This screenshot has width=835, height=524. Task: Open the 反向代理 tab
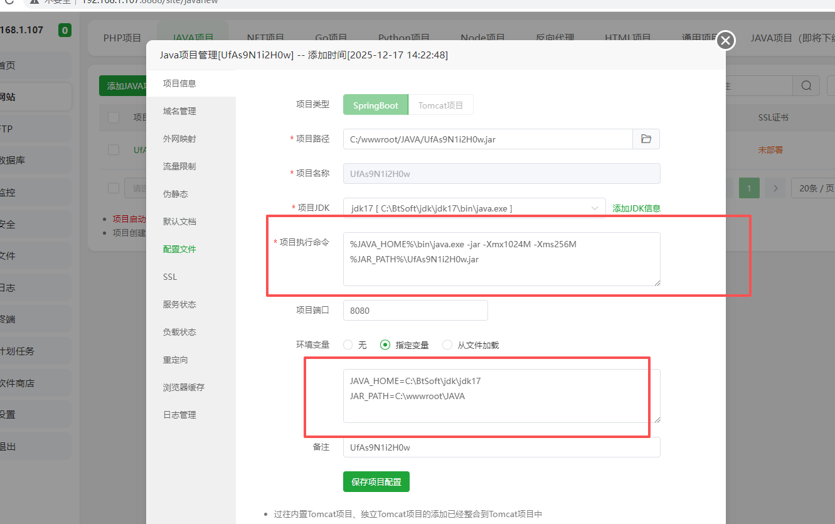(x=554, y=38)
